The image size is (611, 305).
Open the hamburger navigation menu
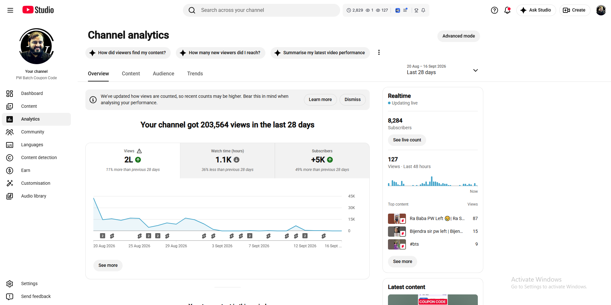pos(10,10)
